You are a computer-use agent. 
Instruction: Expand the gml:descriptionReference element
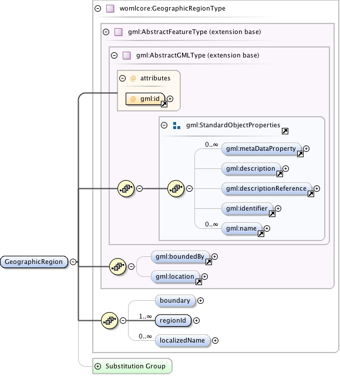(317, 189)
